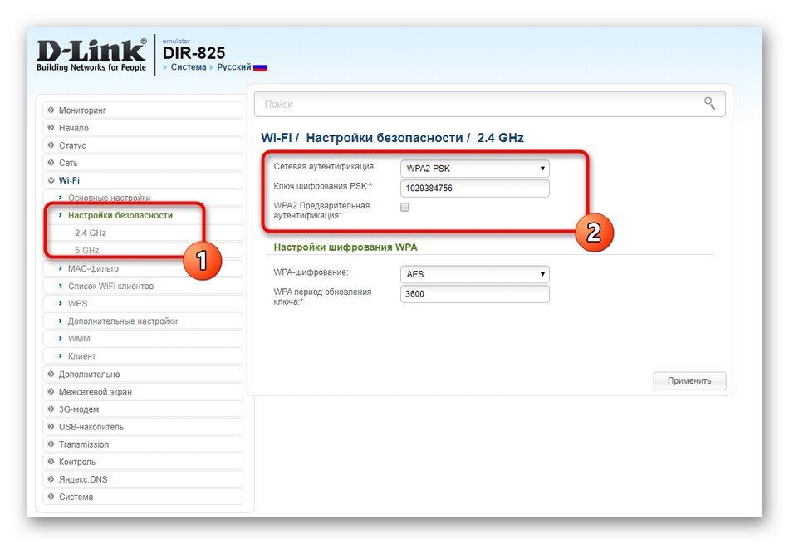Screen dimensions: 789x544
Task: Open MAC-фильтр under Wi-Fi
Action: click(x=143, y=268)
